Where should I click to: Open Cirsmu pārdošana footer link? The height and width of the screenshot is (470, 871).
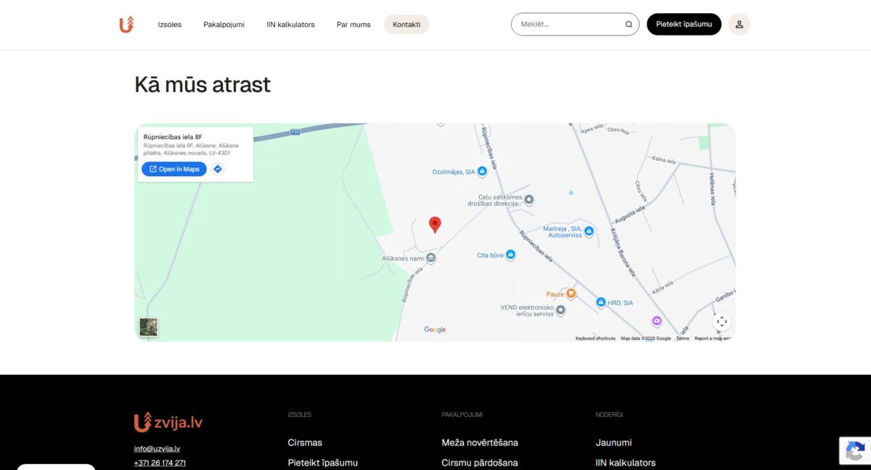point(480,463)
